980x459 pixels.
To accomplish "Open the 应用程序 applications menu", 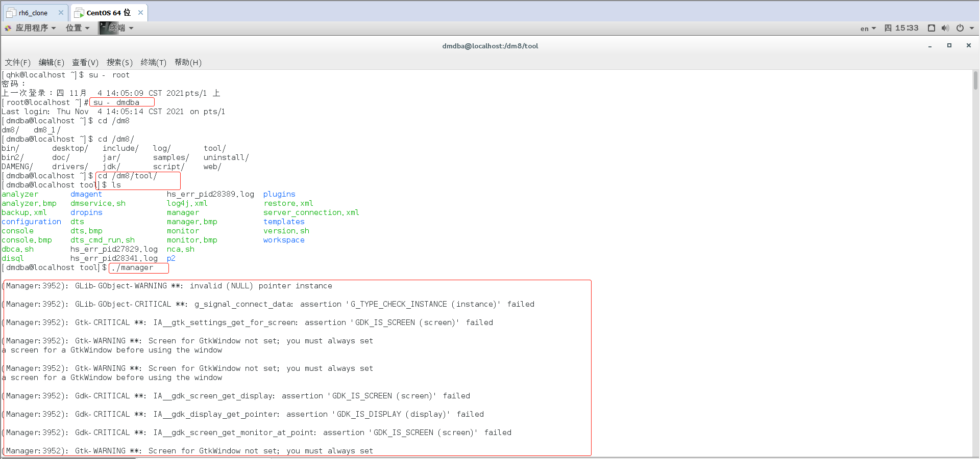I will [31, 28].
